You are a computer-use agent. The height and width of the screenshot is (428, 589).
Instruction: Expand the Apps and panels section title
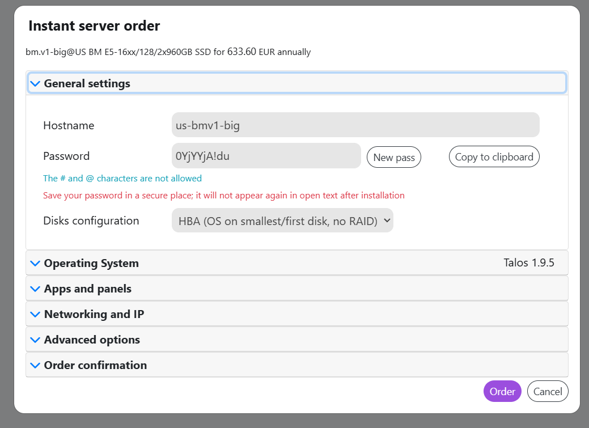point(88,289)
